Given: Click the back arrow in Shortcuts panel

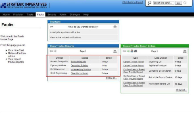Looking at the screenshot, I should click(x=52, y=27).
